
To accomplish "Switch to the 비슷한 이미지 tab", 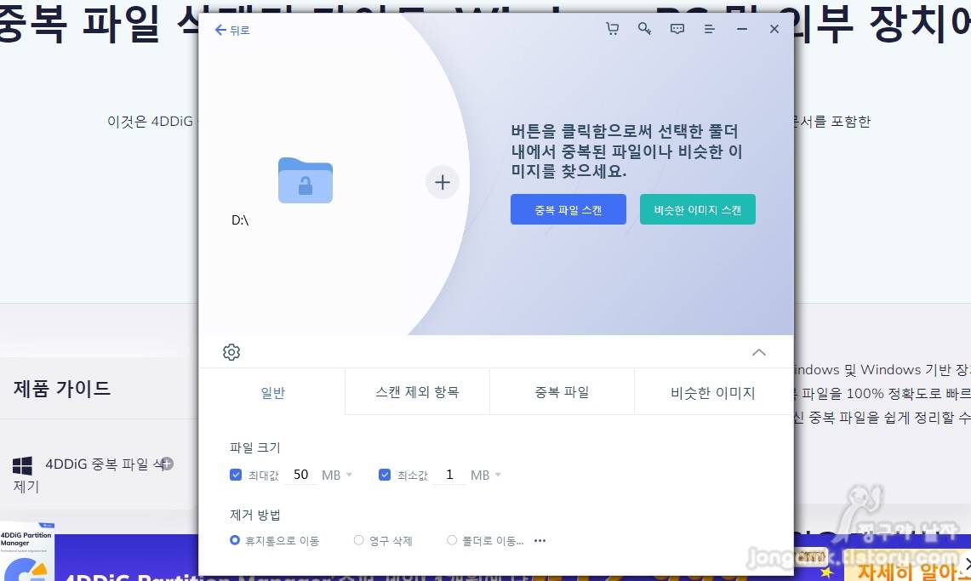I will [713, 392].
